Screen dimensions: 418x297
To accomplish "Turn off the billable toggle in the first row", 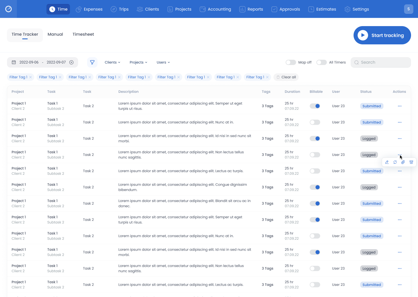I will coord(315,106).
